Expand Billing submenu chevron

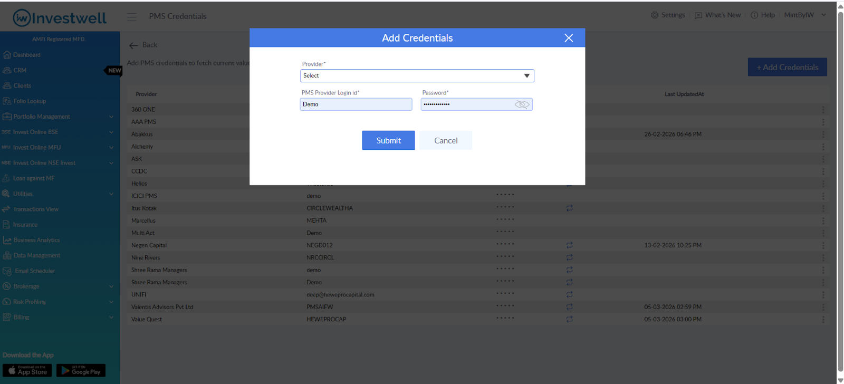click(111, 317)
